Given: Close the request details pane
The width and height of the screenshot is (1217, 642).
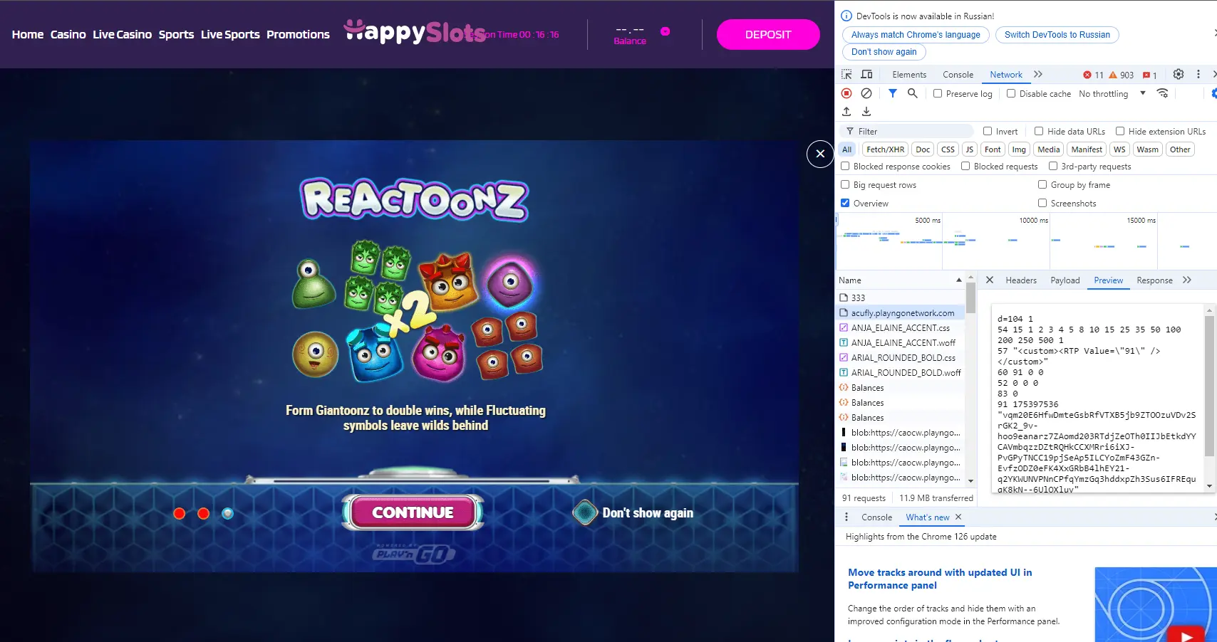Looking at the screenshot, I should click(x=990, y=280).
